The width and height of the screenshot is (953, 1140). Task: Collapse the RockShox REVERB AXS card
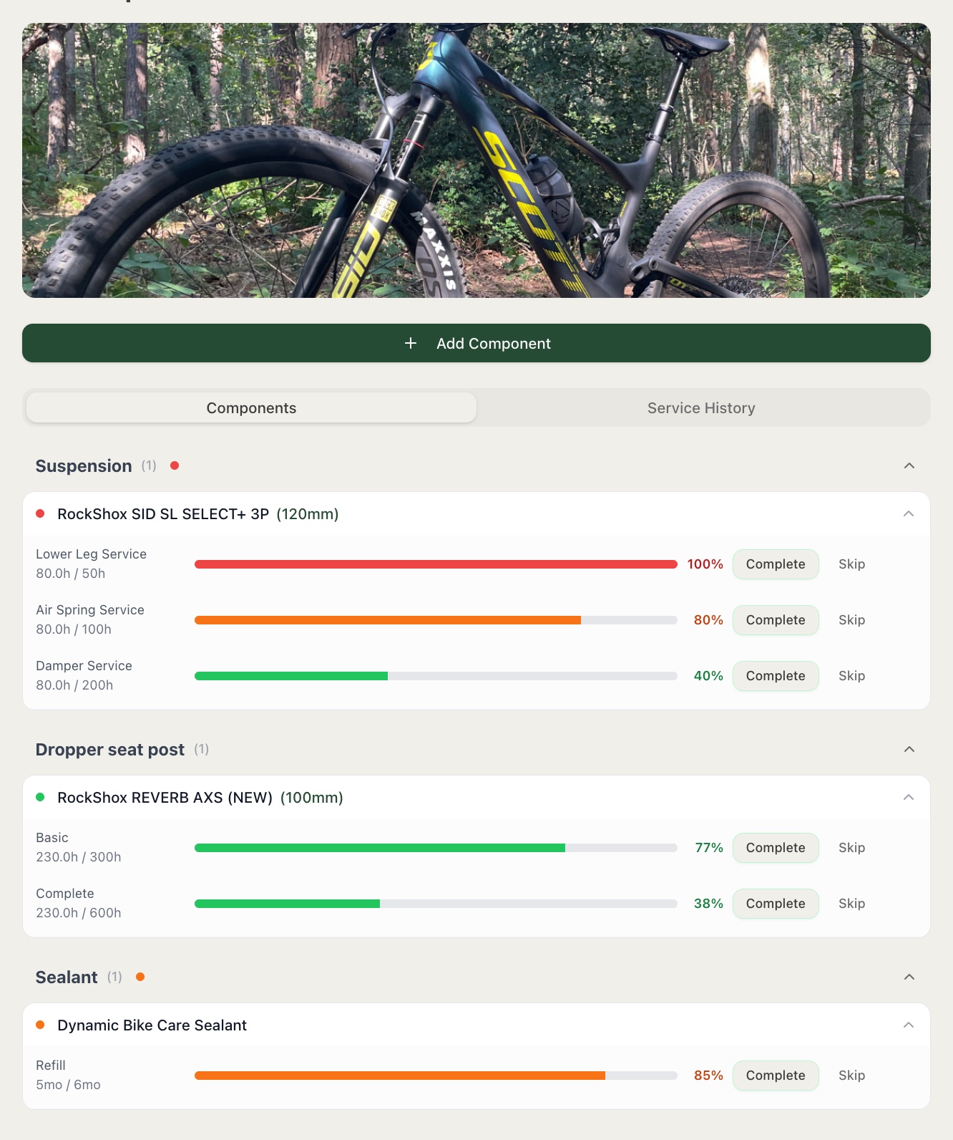(x=909, y=797)
